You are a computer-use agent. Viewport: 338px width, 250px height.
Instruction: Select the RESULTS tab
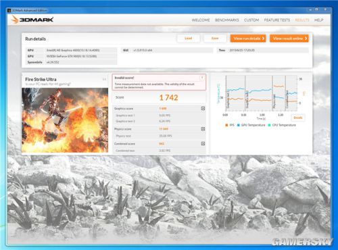coord(302,20)
